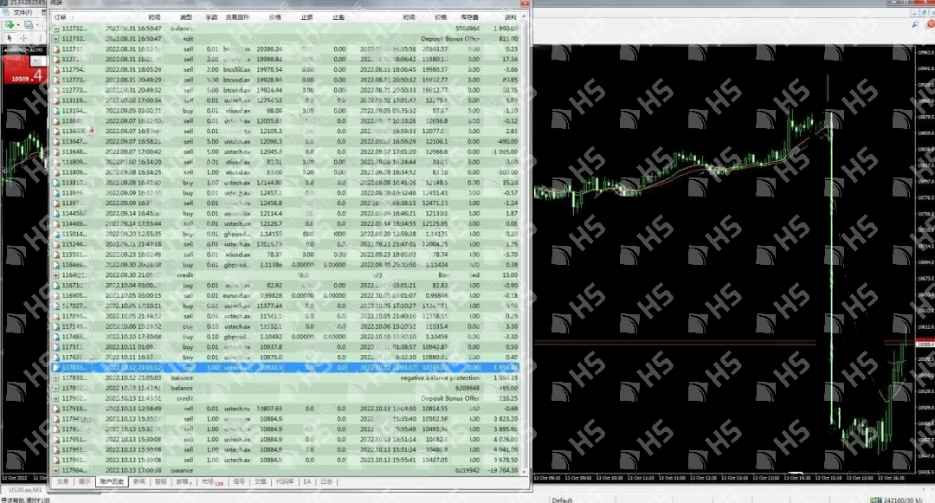Sort by the 手数 column header

[212, 17]
